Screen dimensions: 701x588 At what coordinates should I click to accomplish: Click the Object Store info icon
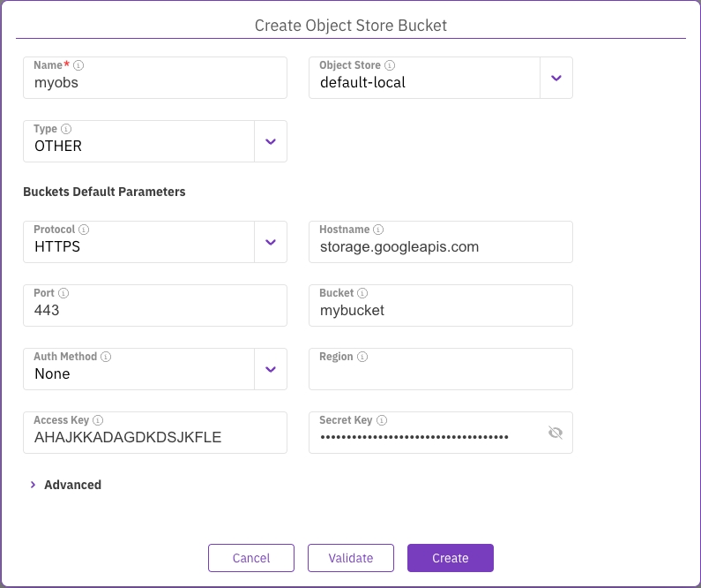(390, 65)
